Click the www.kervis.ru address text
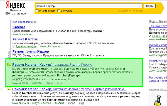Viewport: 167px width, 106px height. point(20,83)
